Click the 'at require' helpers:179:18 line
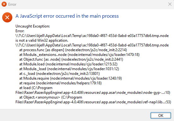This screenshot has width=174, height=121. (x=60, y=83)
